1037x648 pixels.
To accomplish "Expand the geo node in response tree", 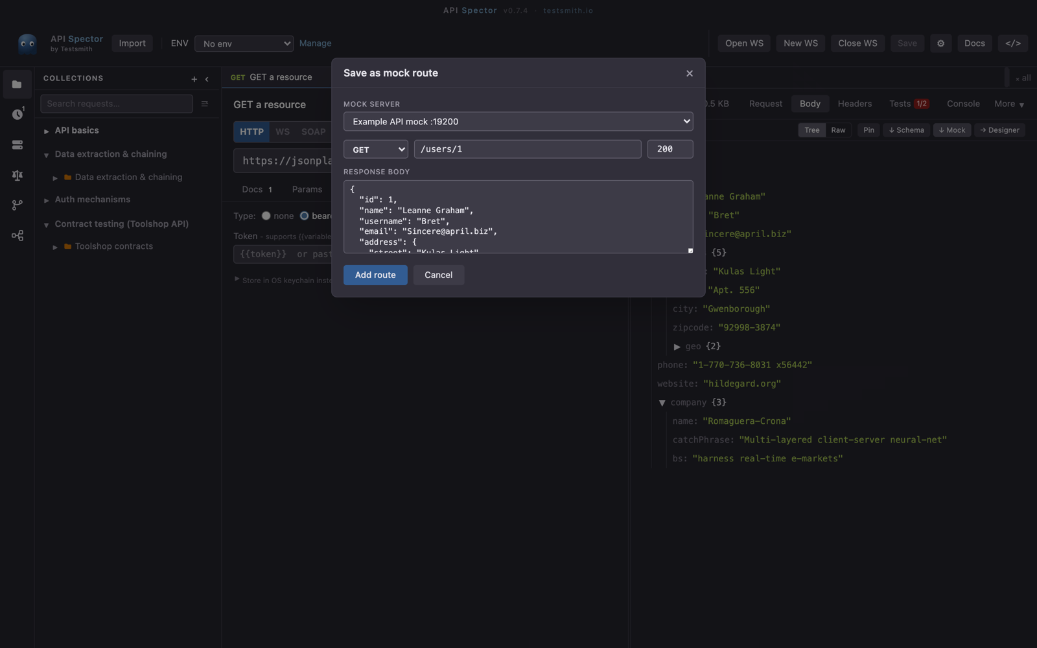I will point(677,347).
